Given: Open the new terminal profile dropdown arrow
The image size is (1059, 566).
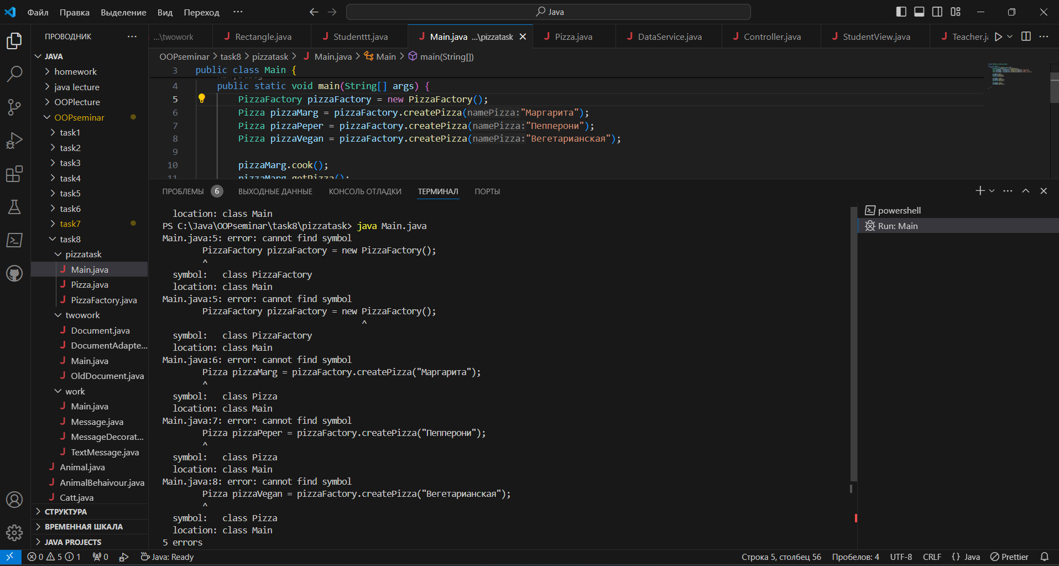Looking at the screenshot, I should point(992,191).
